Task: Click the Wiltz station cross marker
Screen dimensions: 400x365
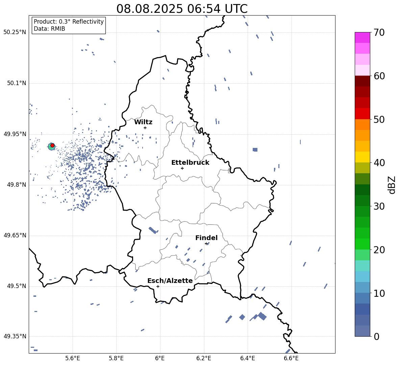Action: point(145,128)
